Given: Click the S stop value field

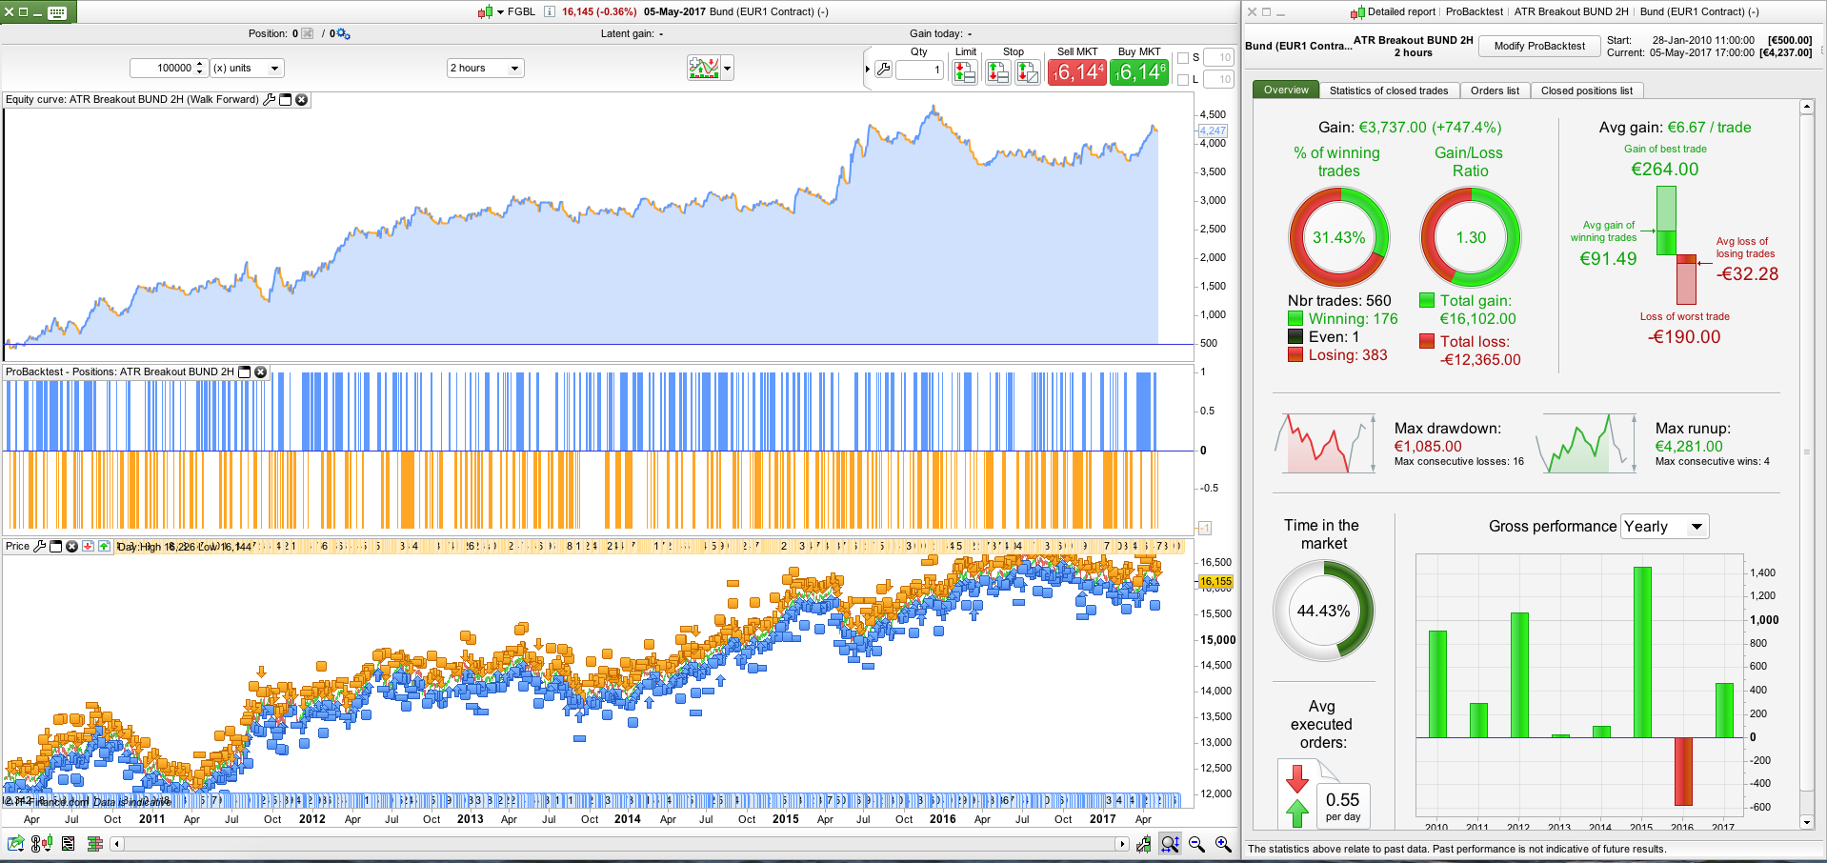Looking at the screenshot, I should (x=1219, y=58).
